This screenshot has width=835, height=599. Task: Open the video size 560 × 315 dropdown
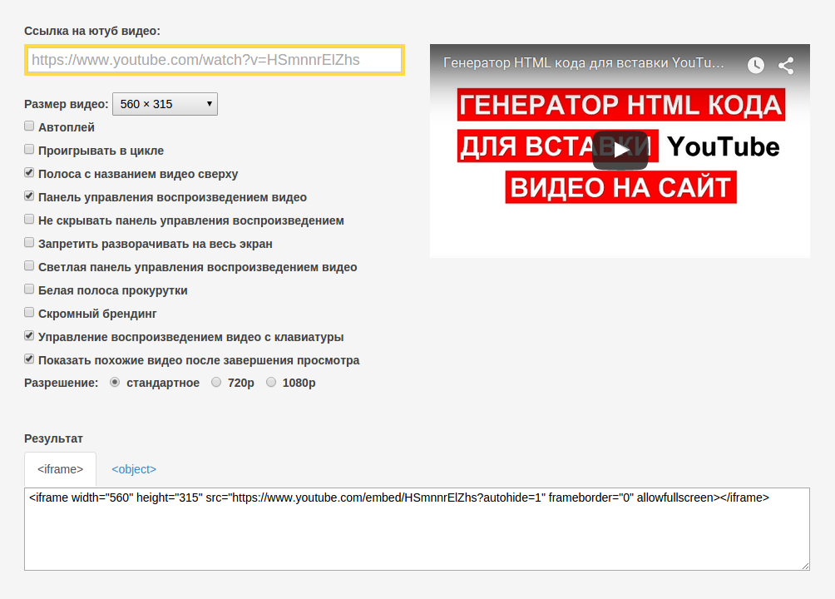pos(165,104)
